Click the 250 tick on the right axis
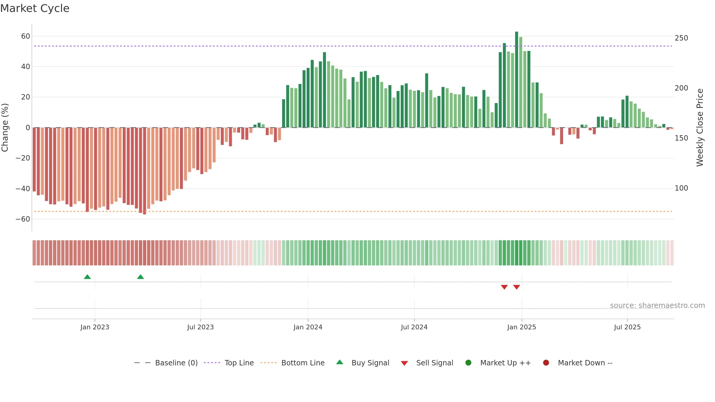Viewport: 715px width, 402px height. 681,38
